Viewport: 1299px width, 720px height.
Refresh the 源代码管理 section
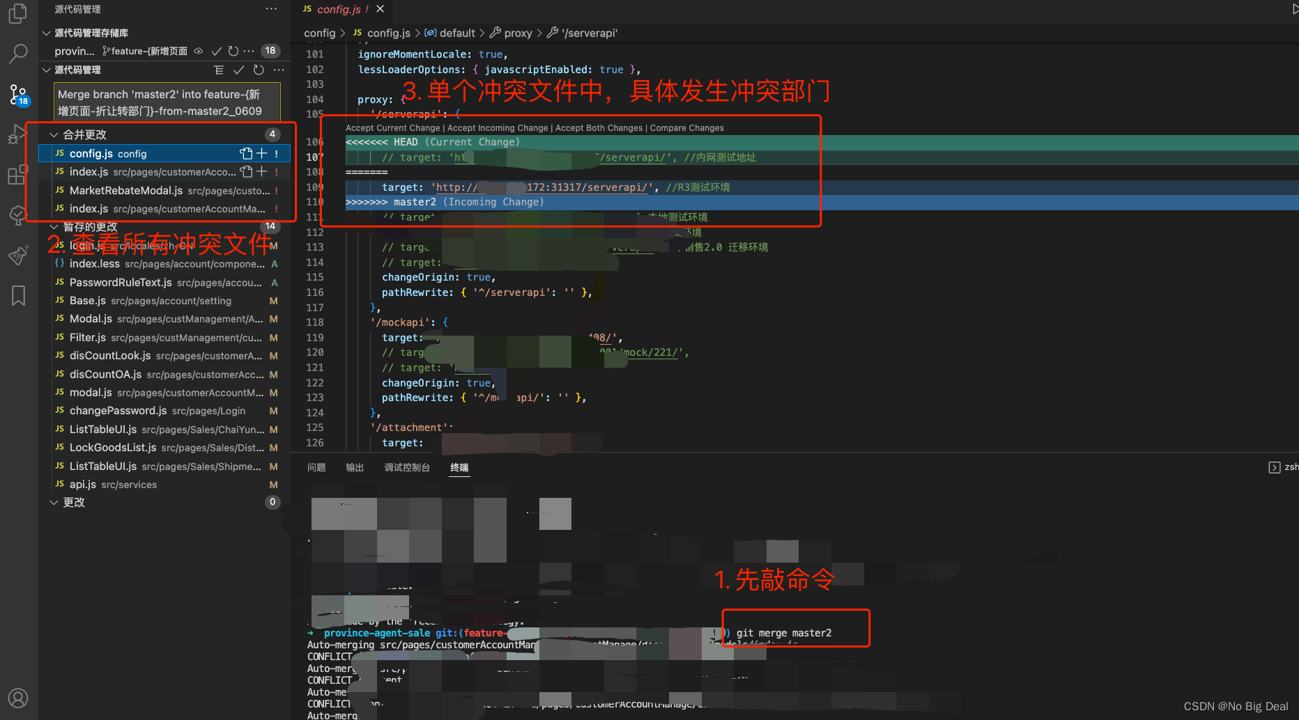pos(259,70)
